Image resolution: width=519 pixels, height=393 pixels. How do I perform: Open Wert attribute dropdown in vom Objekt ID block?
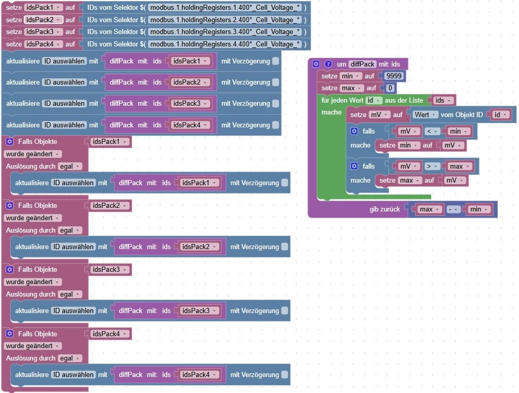[x=425, y=115]
